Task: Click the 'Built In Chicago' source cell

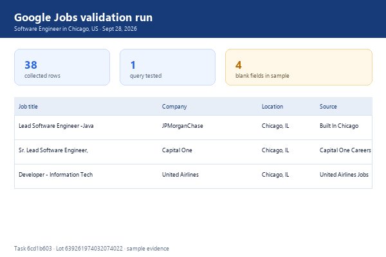Action: tap(339, 126)
